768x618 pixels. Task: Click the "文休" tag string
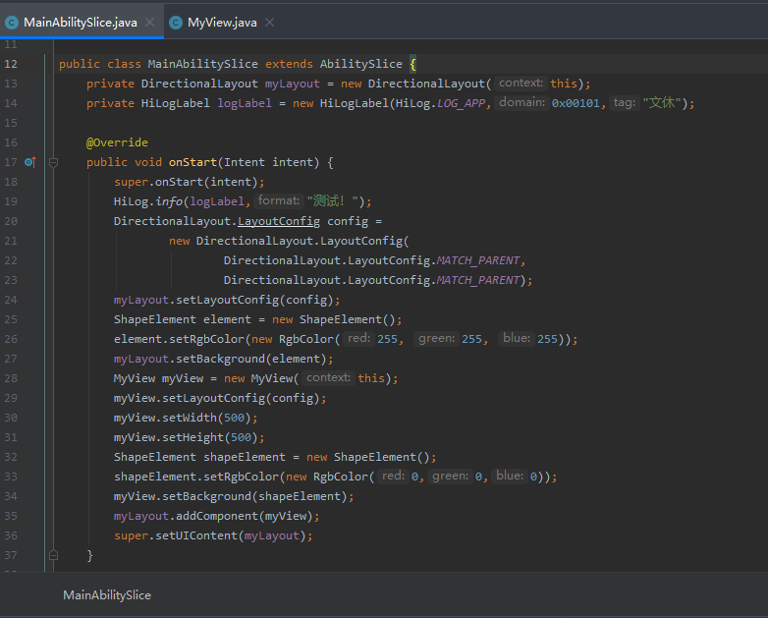pos(662,103)
